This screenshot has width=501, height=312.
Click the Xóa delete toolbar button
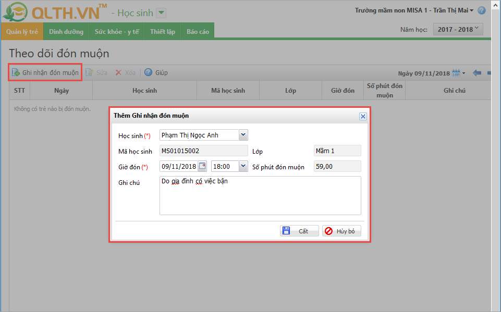coord(125,73)
